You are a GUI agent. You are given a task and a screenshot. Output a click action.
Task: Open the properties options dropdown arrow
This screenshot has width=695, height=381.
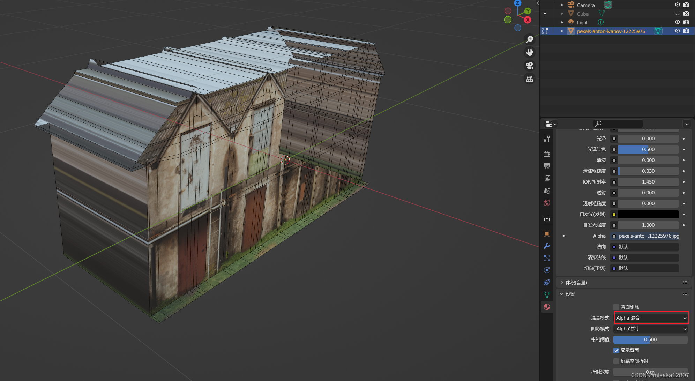tap(687, 124)
